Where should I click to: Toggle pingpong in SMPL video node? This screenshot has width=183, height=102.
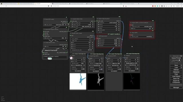tap(78, 67)
